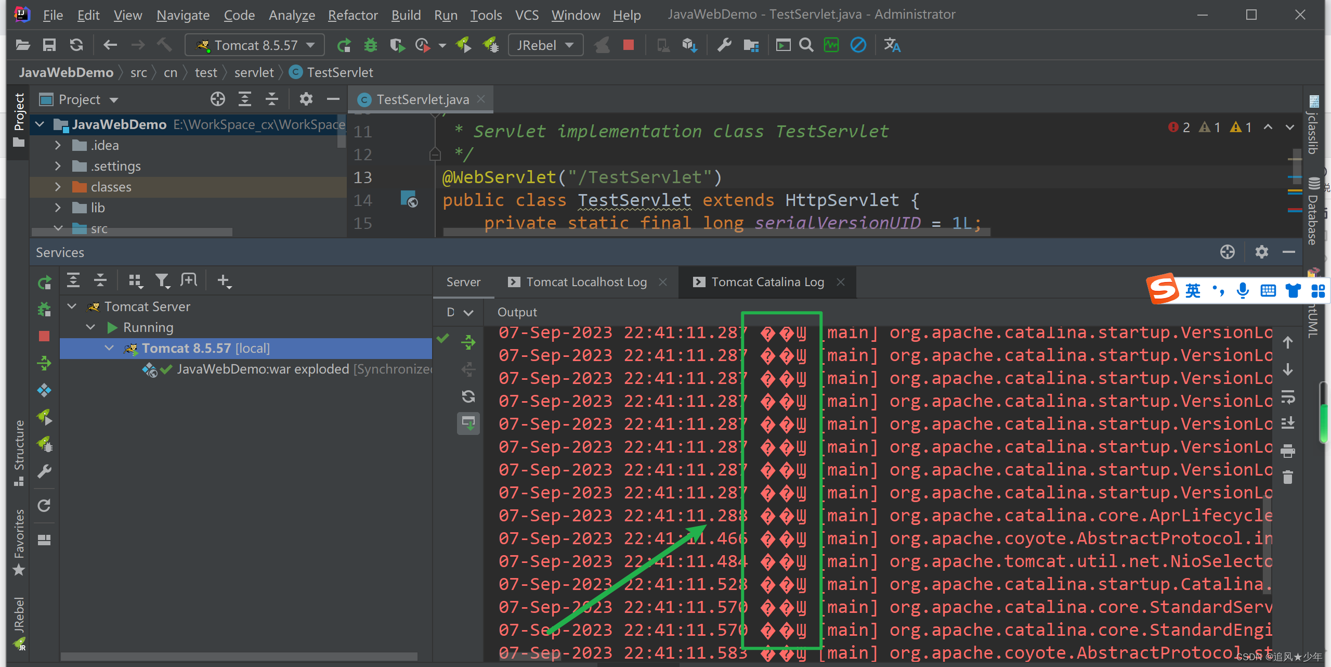The width and height of the screenshot is (1331, 667).
Task: Expand the classes folder
Action: click(x=58, y=187)
